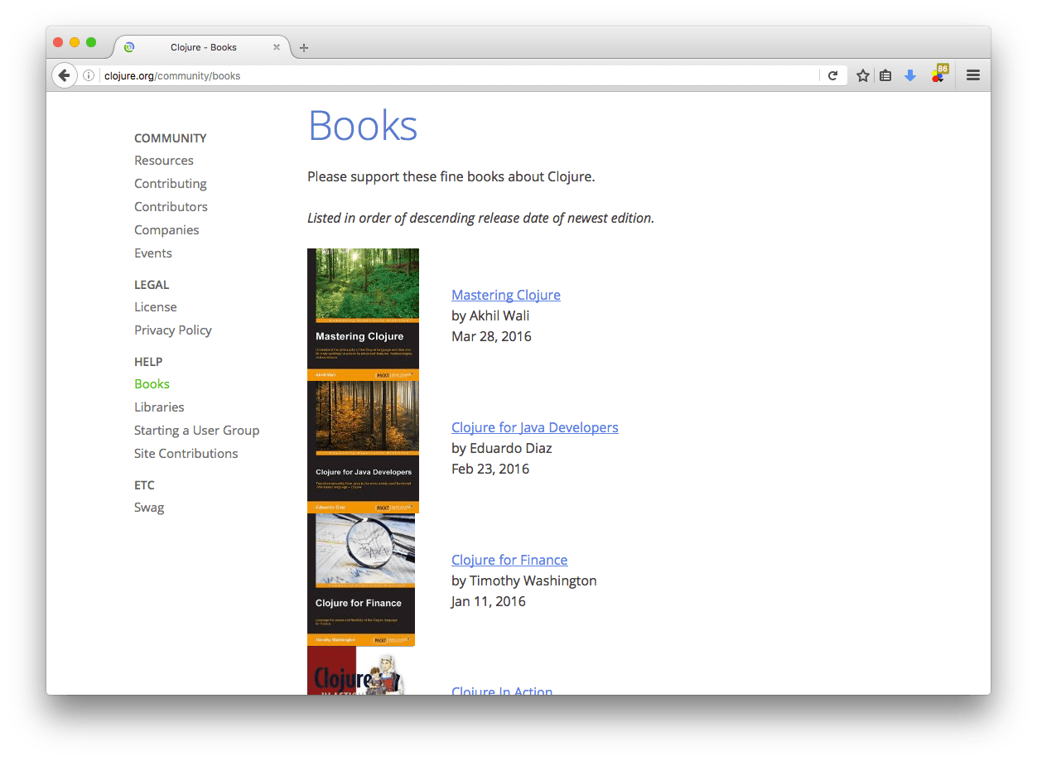
Task: Click the green fullscreen window button
Action: [91, 42]
